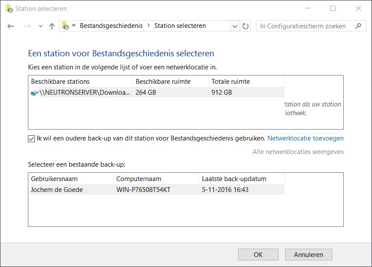Viewport: 372px width, 267px height.
Task: Click the Forward navigation arrow
Action: pos(27,26)
